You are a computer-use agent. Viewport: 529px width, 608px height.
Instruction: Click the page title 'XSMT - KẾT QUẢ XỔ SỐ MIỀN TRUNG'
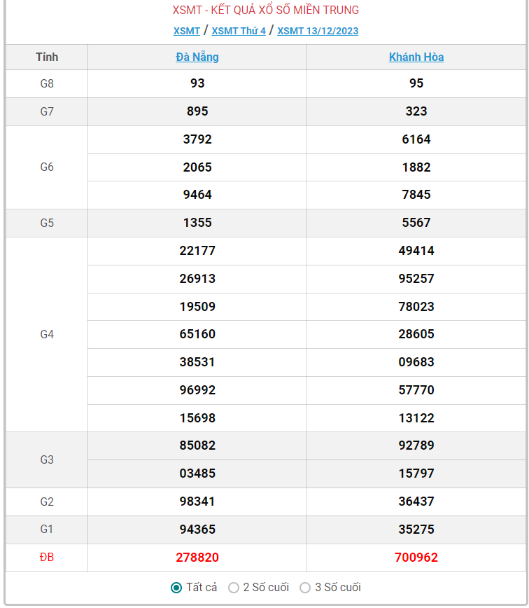tap(266, 11)
